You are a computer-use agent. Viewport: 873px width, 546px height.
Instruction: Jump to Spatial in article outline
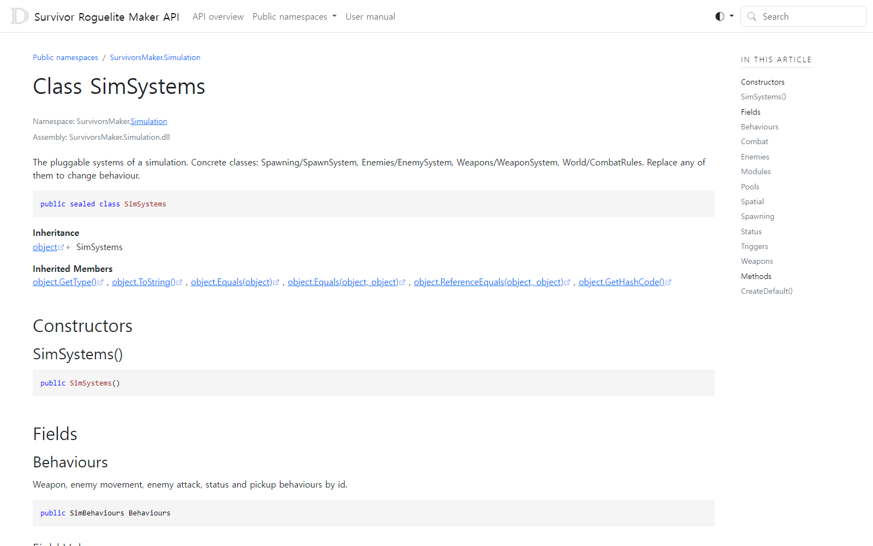(752, 201)
